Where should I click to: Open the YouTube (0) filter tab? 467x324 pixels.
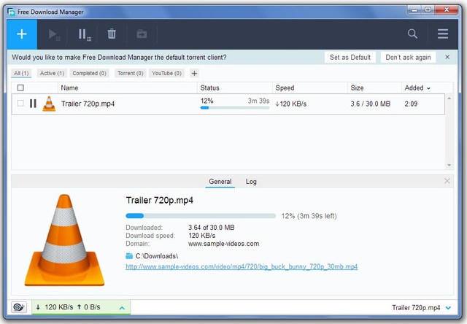166,73
